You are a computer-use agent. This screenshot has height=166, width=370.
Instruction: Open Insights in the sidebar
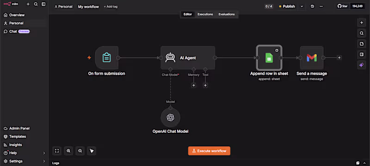click(x=13, y=145)
